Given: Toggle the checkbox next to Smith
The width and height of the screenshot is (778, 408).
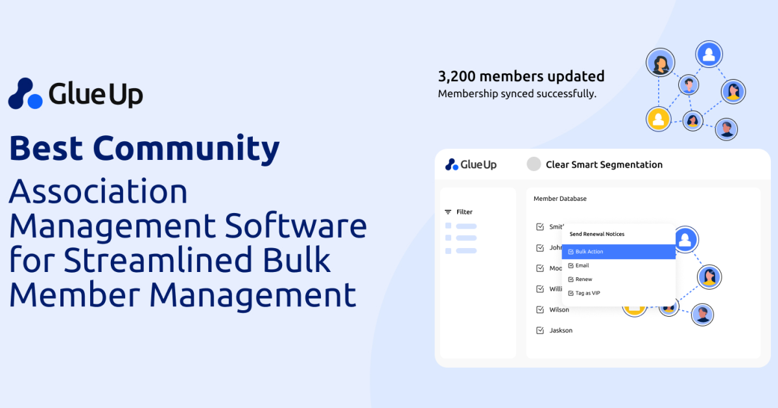Looking at the screenshot, I should point(539,227).
